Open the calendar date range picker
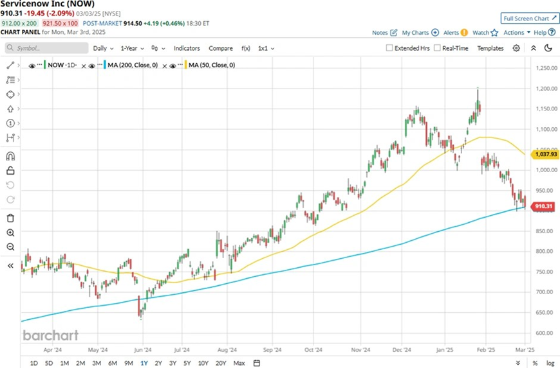 256,363
